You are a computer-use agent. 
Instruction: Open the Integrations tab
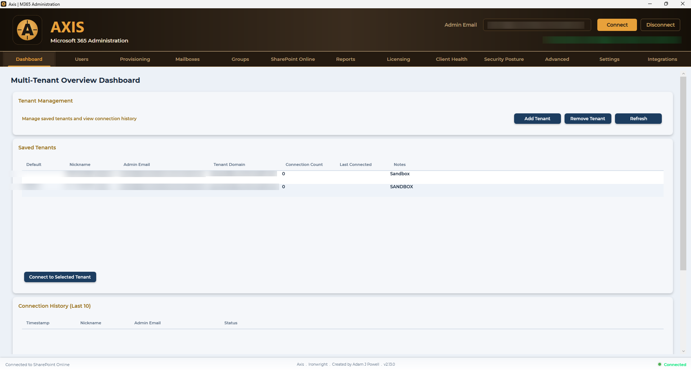662,59
